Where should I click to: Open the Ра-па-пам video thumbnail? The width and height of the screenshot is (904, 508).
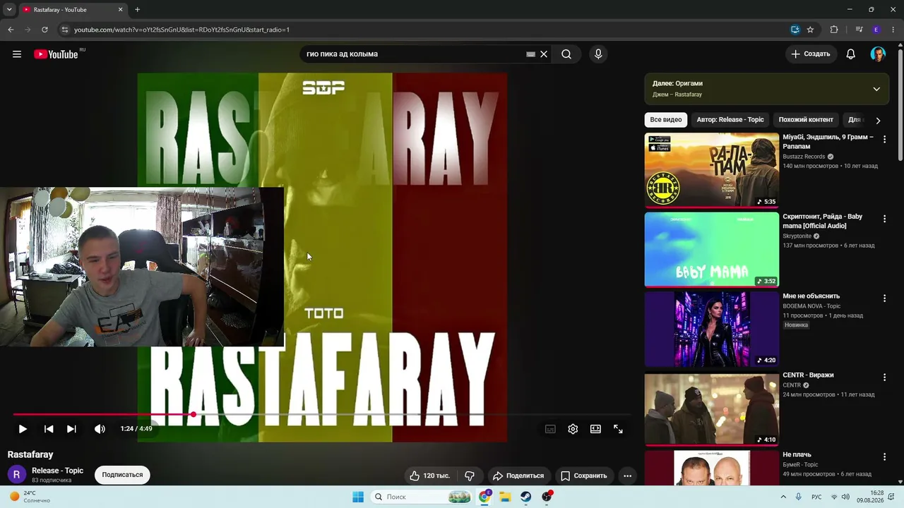pos(712,170)
